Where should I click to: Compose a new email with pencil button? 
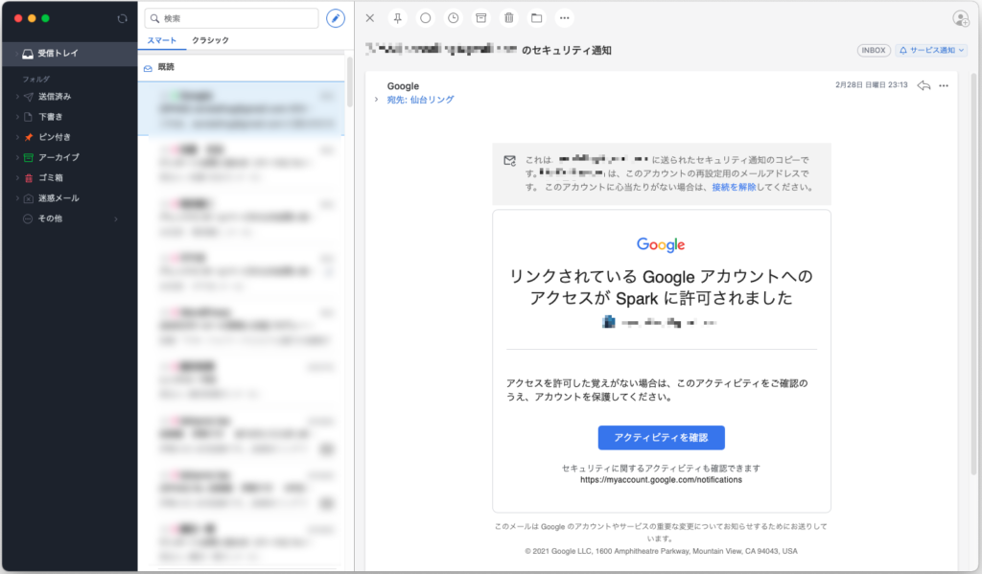[336, 18]
